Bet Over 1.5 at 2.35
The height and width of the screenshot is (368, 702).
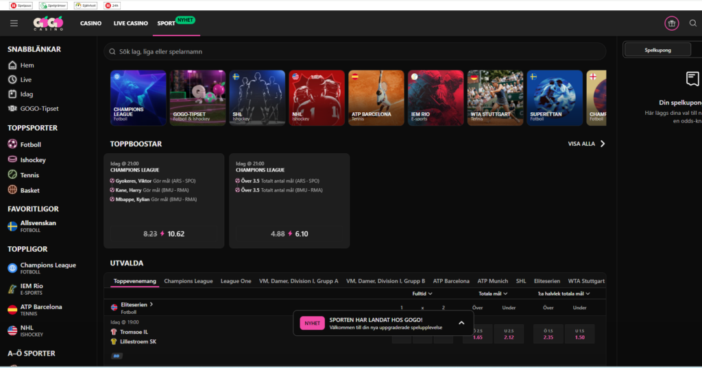[548, 334]
